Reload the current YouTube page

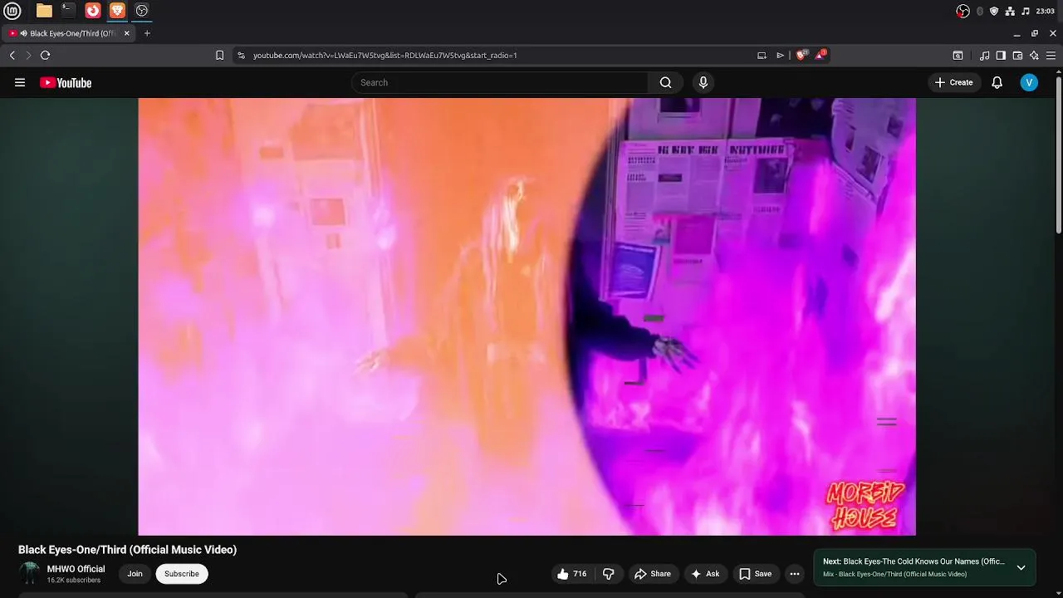coord(45,55)
